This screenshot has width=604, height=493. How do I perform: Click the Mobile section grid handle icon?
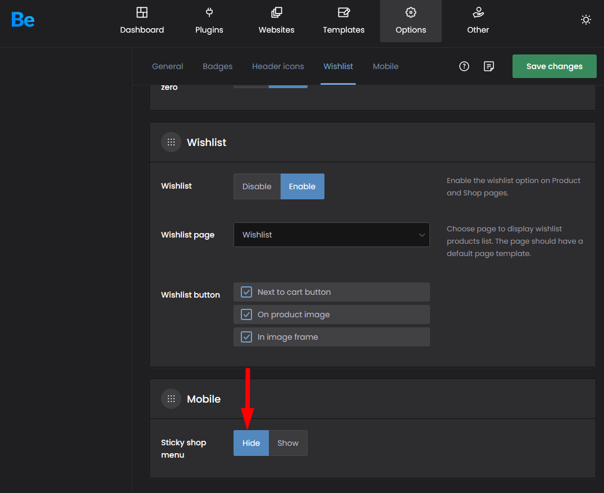click(171, 399)
